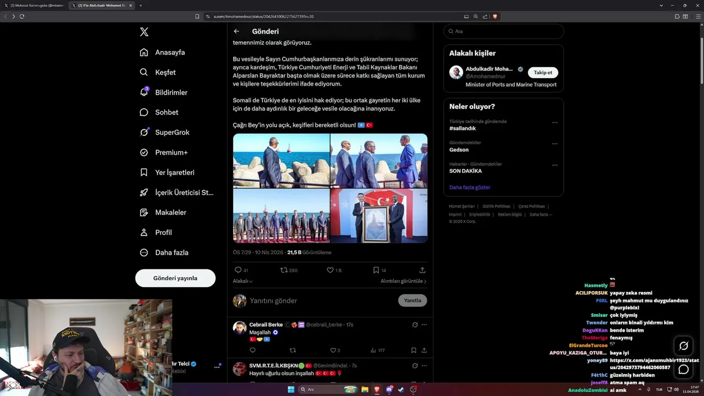
Task: Open Bildirimler bell icon
Action: [x=144, y=92]
